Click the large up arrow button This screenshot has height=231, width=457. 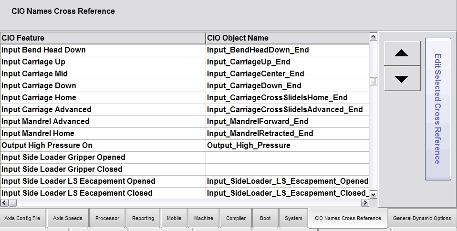(402, 53)
